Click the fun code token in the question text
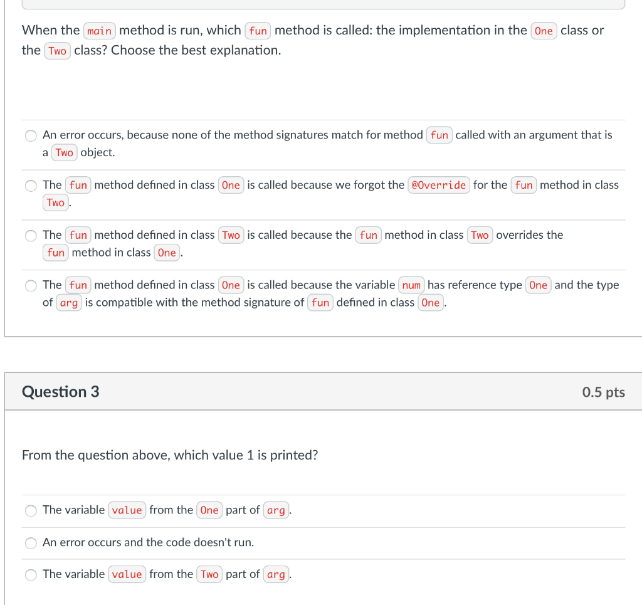642x605 pixels. click(258, 30)
